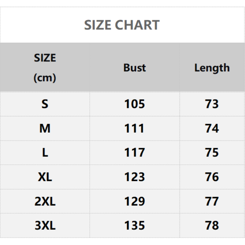The height and width of the screenshot is (245, 245).
Task: Click the 2XL size row label
Action: tap(45, 201)
